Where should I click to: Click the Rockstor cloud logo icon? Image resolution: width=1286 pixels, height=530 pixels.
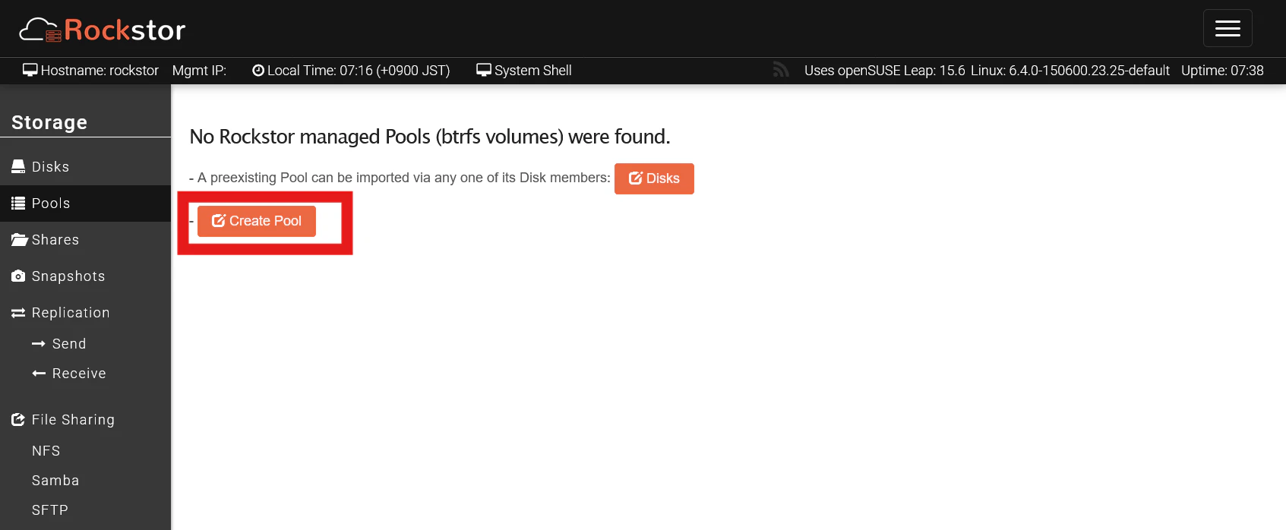[x=39, y=30]
